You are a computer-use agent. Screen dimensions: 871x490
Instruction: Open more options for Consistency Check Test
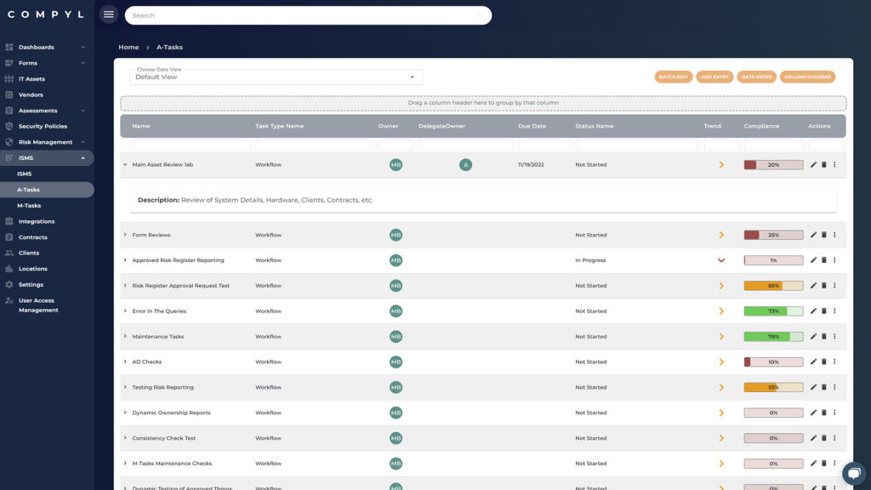click(834, 438)
